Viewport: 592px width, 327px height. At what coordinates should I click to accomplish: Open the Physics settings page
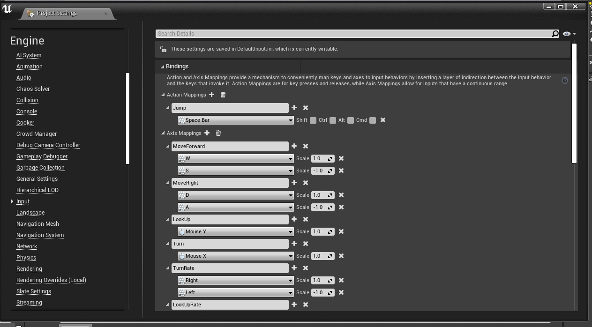tap(26, 257)
